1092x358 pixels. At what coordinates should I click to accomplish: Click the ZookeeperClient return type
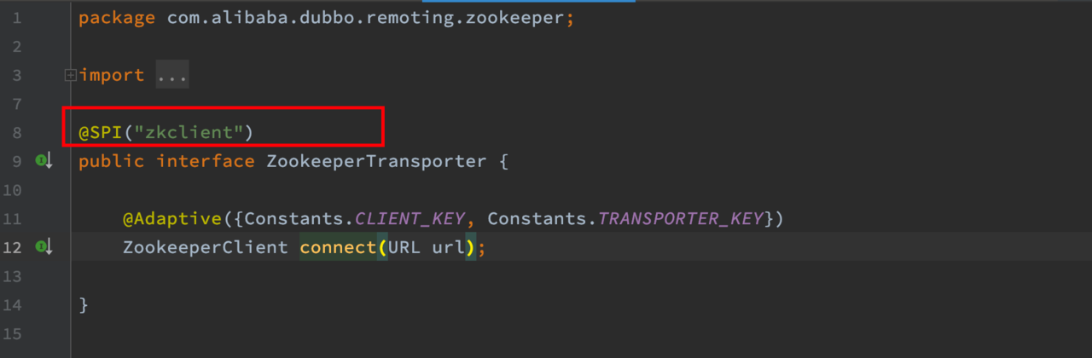206,248
